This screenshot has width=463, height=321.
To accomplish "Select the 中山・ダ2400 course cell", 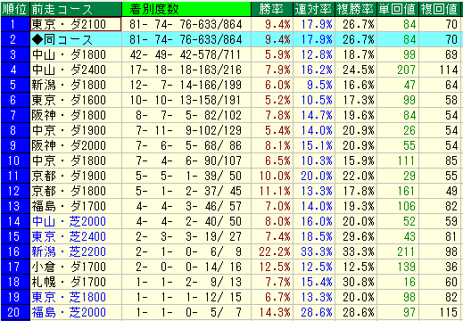I will 76,70.
